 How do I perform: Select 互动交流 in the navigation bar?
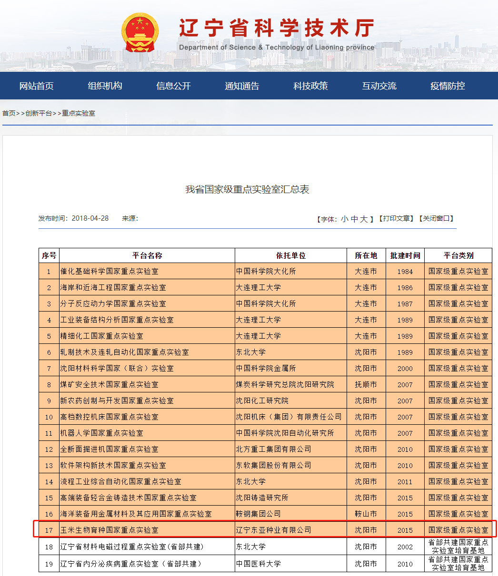click(379, 86)
